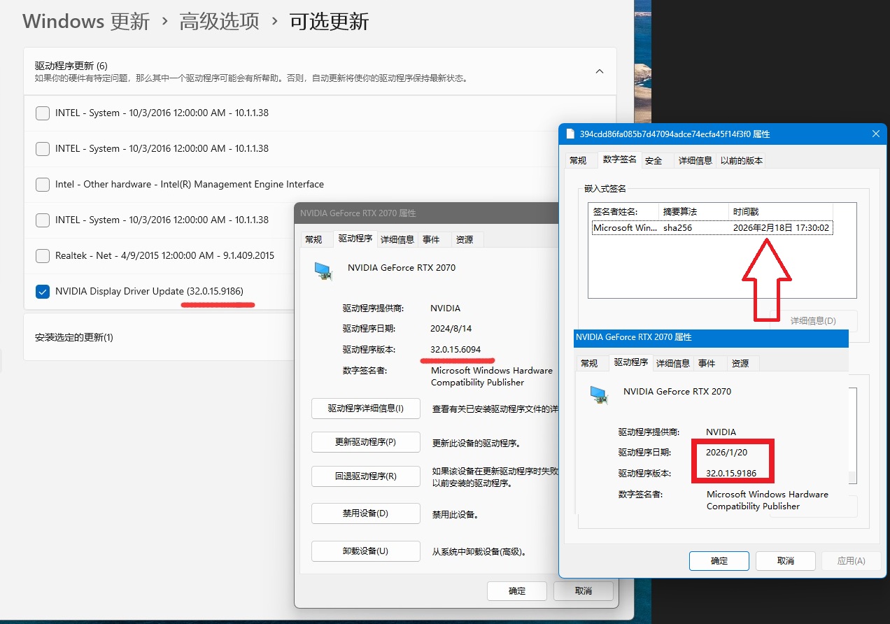This screenshot has width=890, height=624.
Task: Collapse the 驱动程序更新 section chevron
Action: click(x=600, y=71)
